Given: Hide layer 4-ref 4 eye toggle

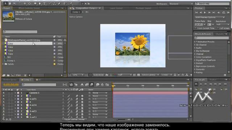Looking at the screenshot, I should pyautogui.click(x=4, y=105).
